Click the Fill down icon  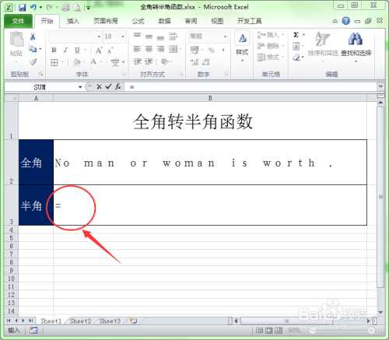coord(296,46)
